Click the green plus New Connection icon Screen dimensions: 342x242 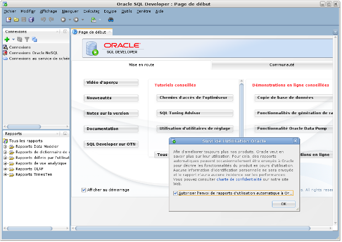(x=7, y=40)
